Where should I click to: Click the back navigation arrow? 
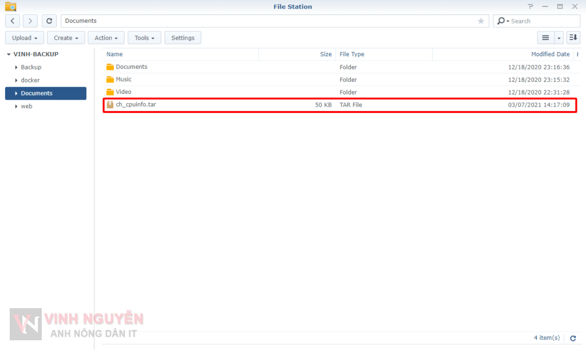[x=13, y=21]
